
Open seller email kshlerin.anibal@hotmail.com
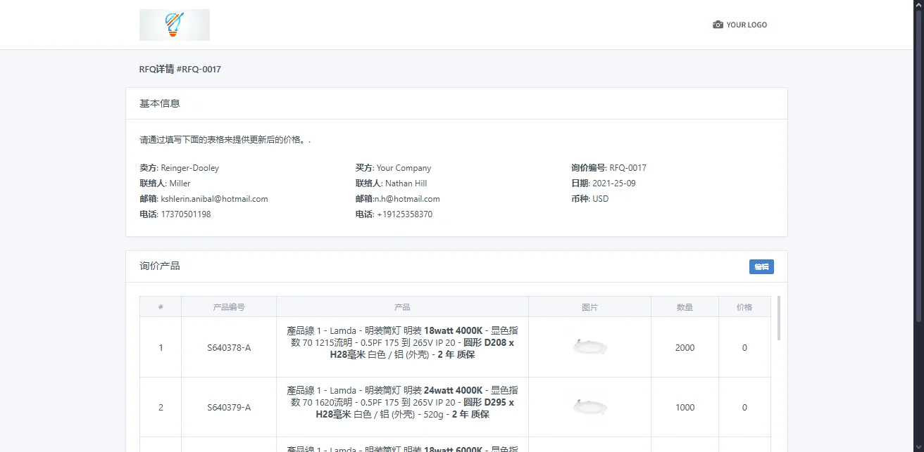(213, 198)
